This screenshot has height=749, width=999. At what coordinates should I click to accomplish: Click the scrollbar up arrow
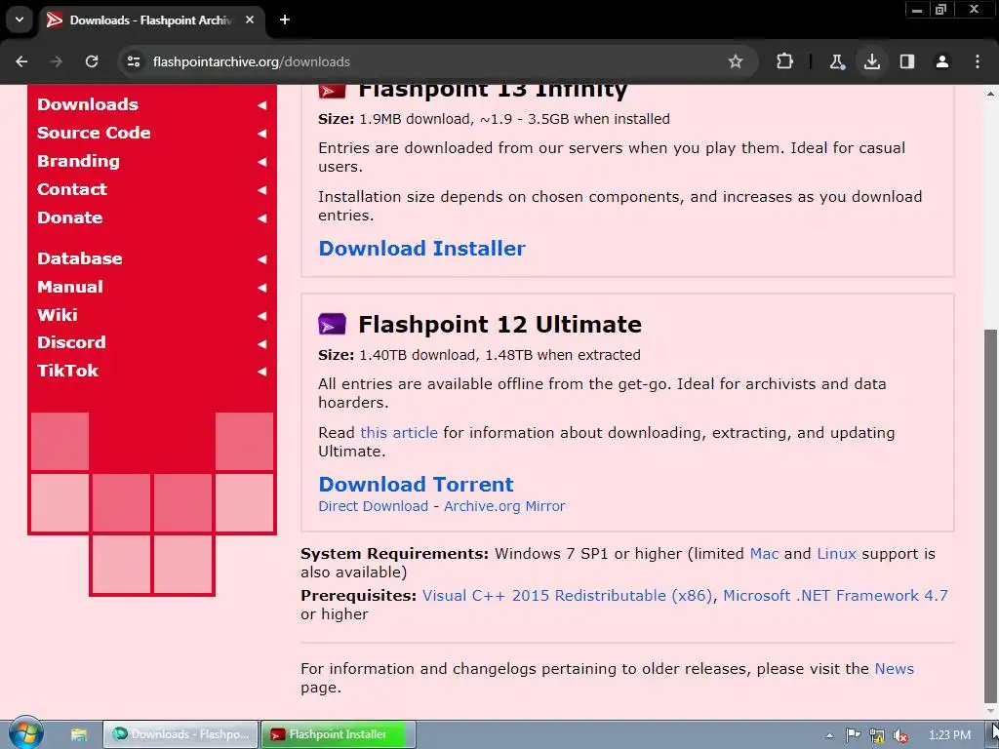(991, 94)
